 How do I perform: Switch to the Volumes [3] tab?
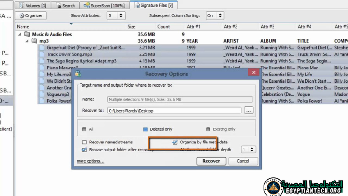[x=33, y=5]
